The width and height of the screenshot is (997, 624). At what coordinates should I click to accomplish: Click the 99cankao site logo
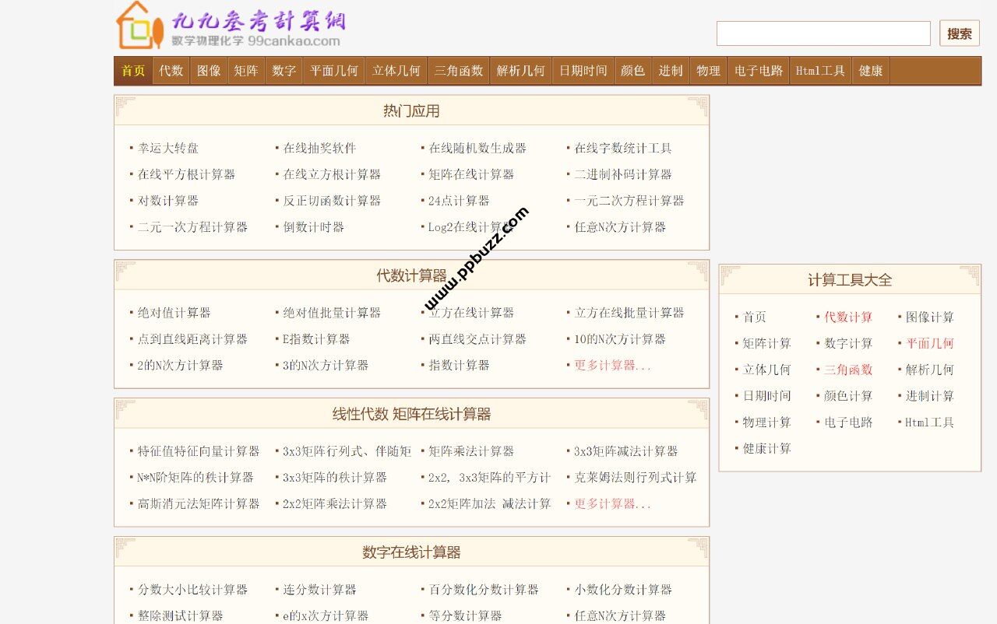231,26
